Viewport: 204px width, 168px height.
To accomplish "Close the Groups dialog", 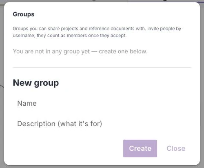I will click(176, 148).
